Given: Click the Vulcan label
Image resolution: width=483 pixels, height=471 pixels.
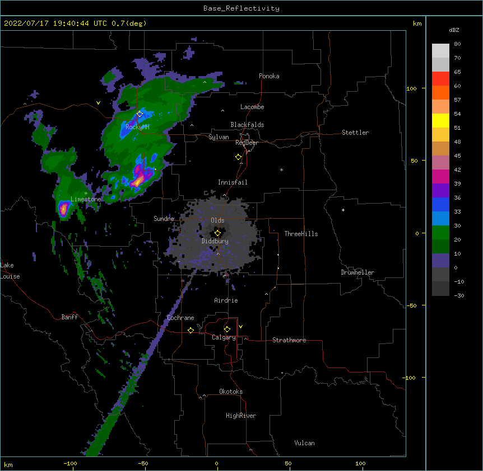Looking at the screenshot, I should point(304,443).
